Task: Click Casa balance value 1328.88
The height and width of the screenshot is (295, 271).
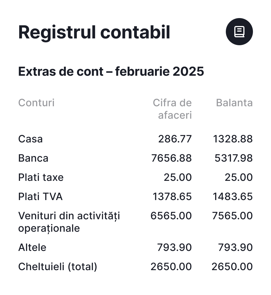Action: (x=233, y=139)
